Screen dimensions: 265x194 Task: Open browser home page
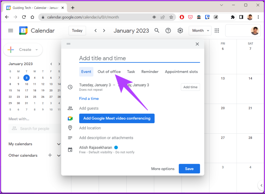(32, 17)
